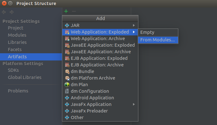Click the forward navigation arrow

point(12,12)
